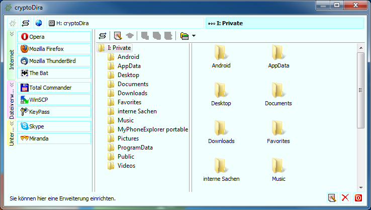
Task: Select the I: Private drive tab
Action: click(285, 23)
